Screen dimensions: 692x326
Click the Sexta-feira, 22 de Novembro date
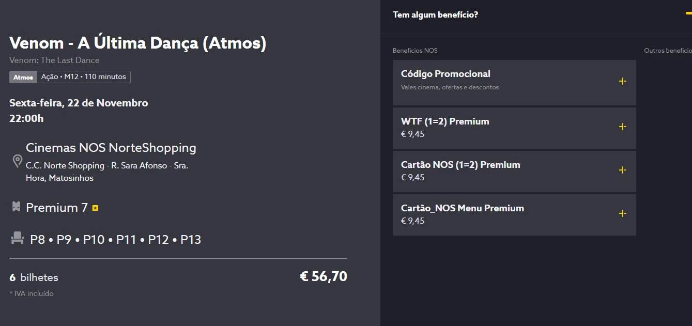[79, 103]
